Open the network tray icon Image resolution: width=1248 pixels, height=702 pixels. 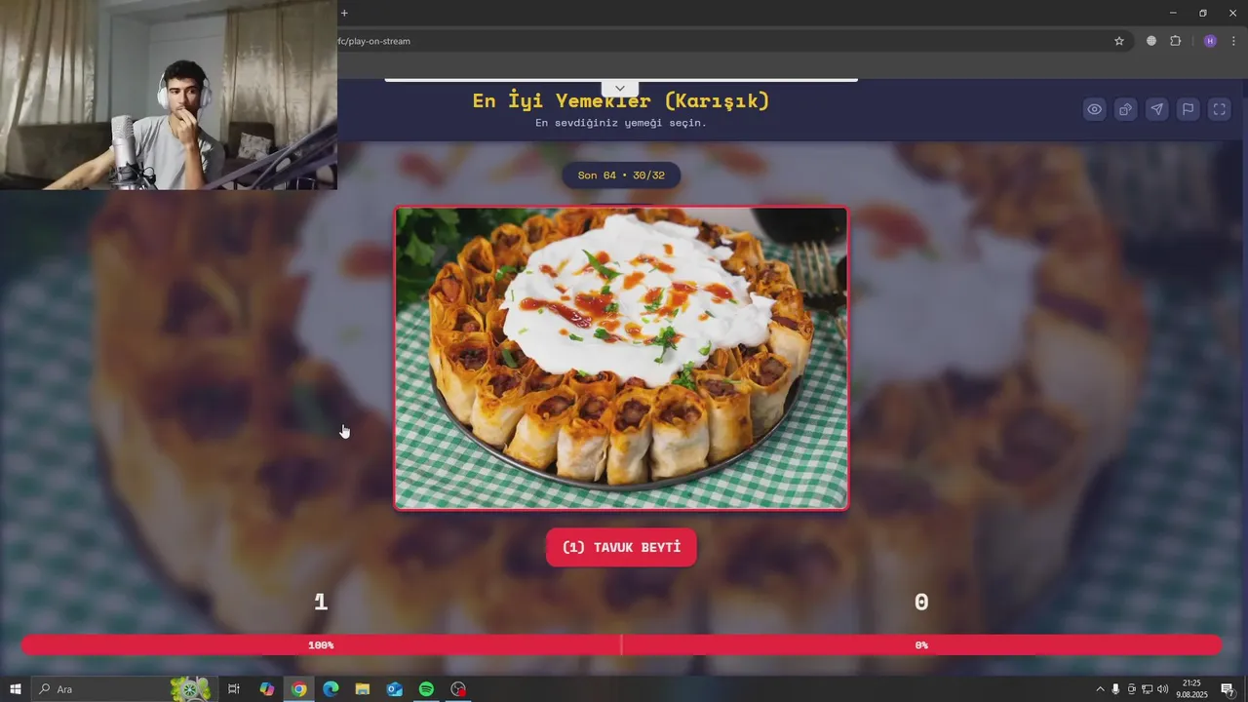coord(1147,689)
